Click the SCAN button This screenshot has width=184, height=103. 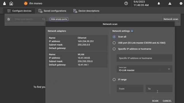point(155,101)
